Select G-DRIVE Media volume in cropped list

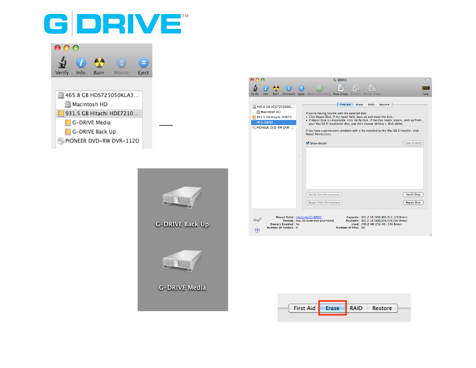99,123
